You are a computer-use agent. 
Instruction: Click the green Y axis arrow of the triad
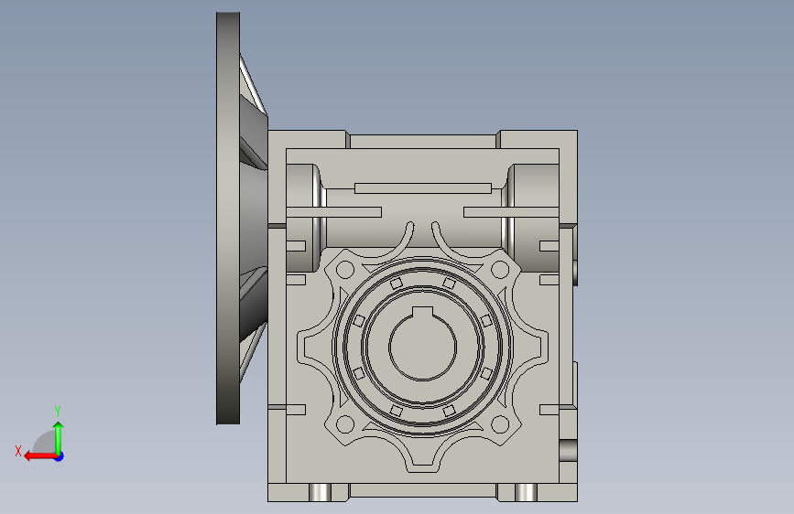[x=59, y=438]
